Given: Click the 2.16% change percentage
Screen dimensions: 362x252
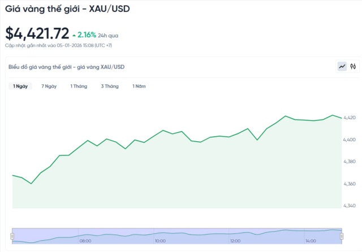Looking at the screenshot, I should coord(87,35).
